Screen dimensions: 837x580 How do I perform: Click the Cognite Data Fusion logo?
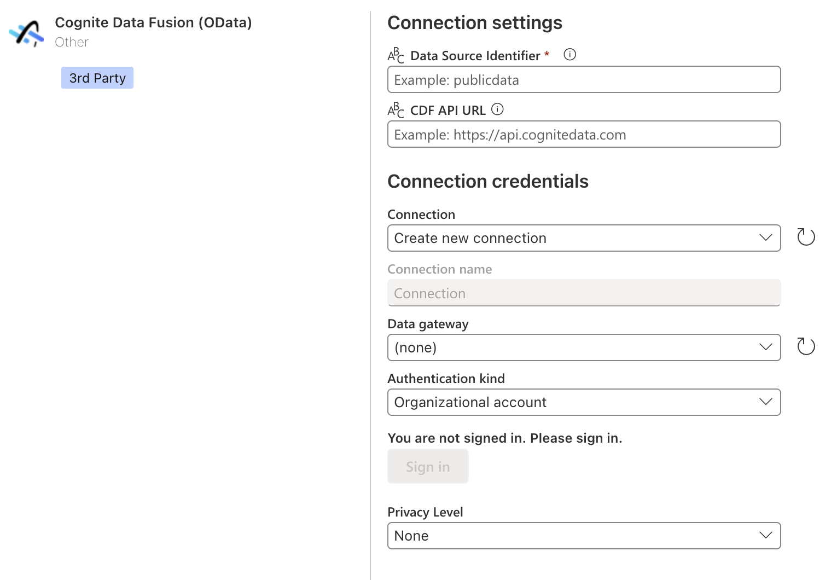(x=26, y=33)
